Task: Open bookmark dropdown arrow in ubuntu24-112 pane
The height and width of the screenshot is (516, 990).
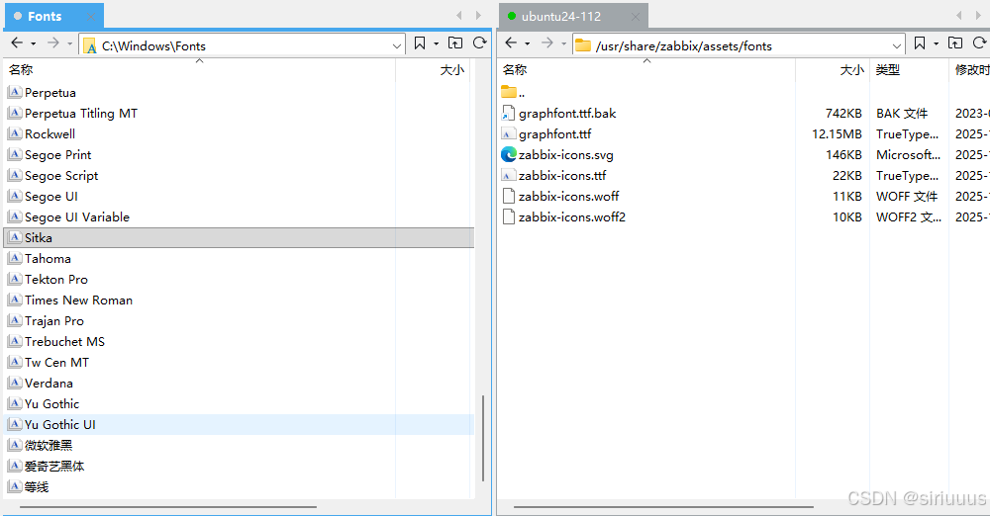Action: tap(936, 43)
